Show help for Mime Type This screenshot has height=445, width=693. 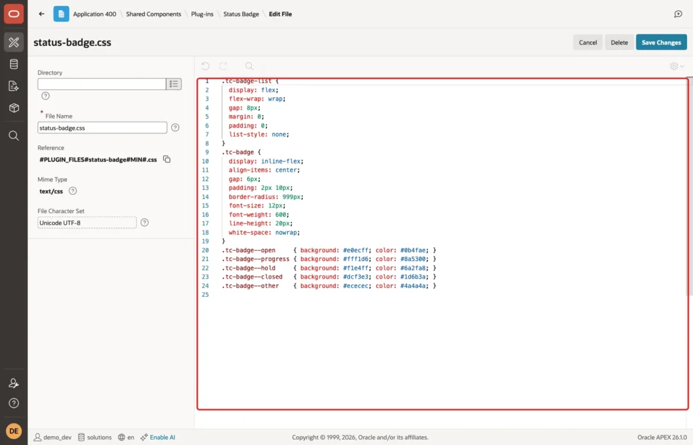[72, 191]
